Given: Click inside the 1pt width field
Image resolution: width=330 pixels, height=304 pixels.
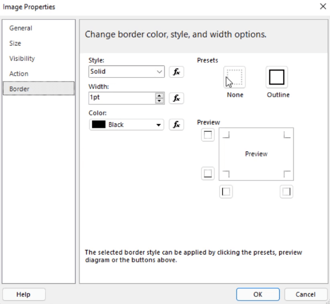Looking at the screenshot, I should [x=122, y=98].
